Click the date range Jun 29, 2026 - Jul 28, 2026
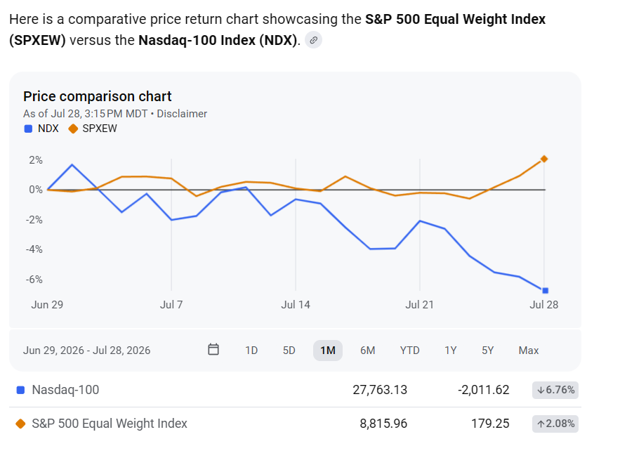Image resolution: width=620 pixels, height=458 pixels. (x=86, y=351)
